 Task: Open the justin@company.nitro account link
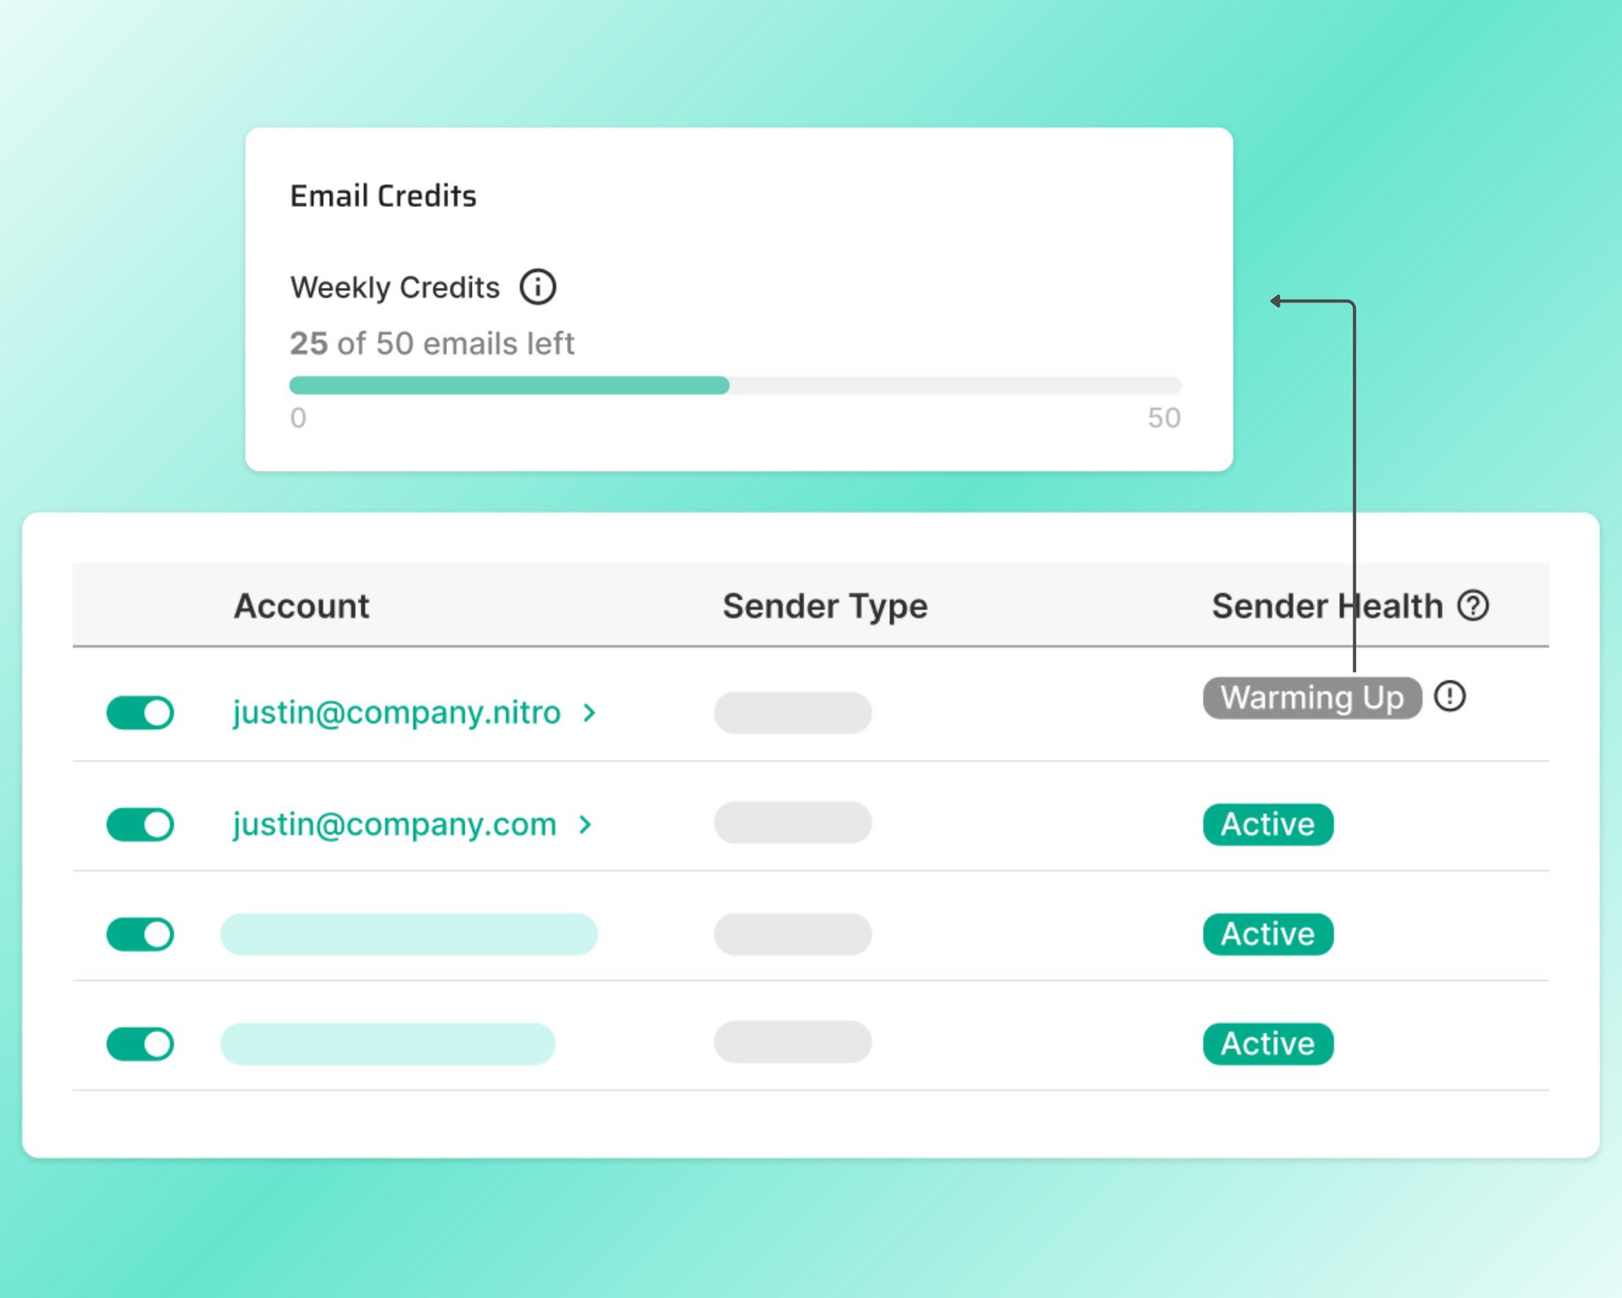pyautogui.click(x=397, y=713)
